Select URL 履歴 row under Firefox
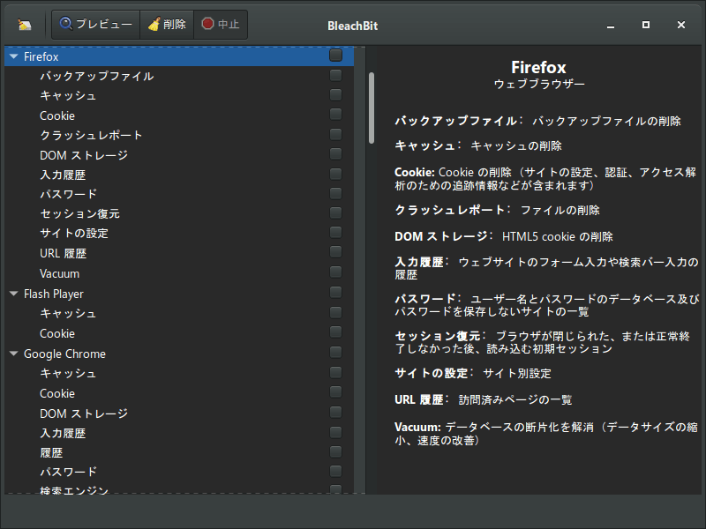The height and width of the screenshot is (529, 706). point(179,253)
